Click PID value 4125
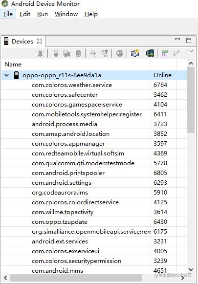198x284 pixels. [160, 202]
